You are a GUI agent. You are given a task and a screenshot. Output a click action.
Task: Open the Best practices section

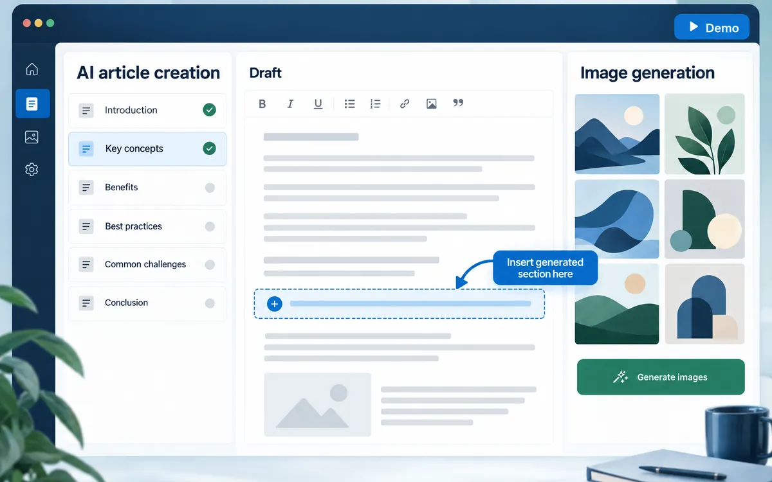(147, 226)
